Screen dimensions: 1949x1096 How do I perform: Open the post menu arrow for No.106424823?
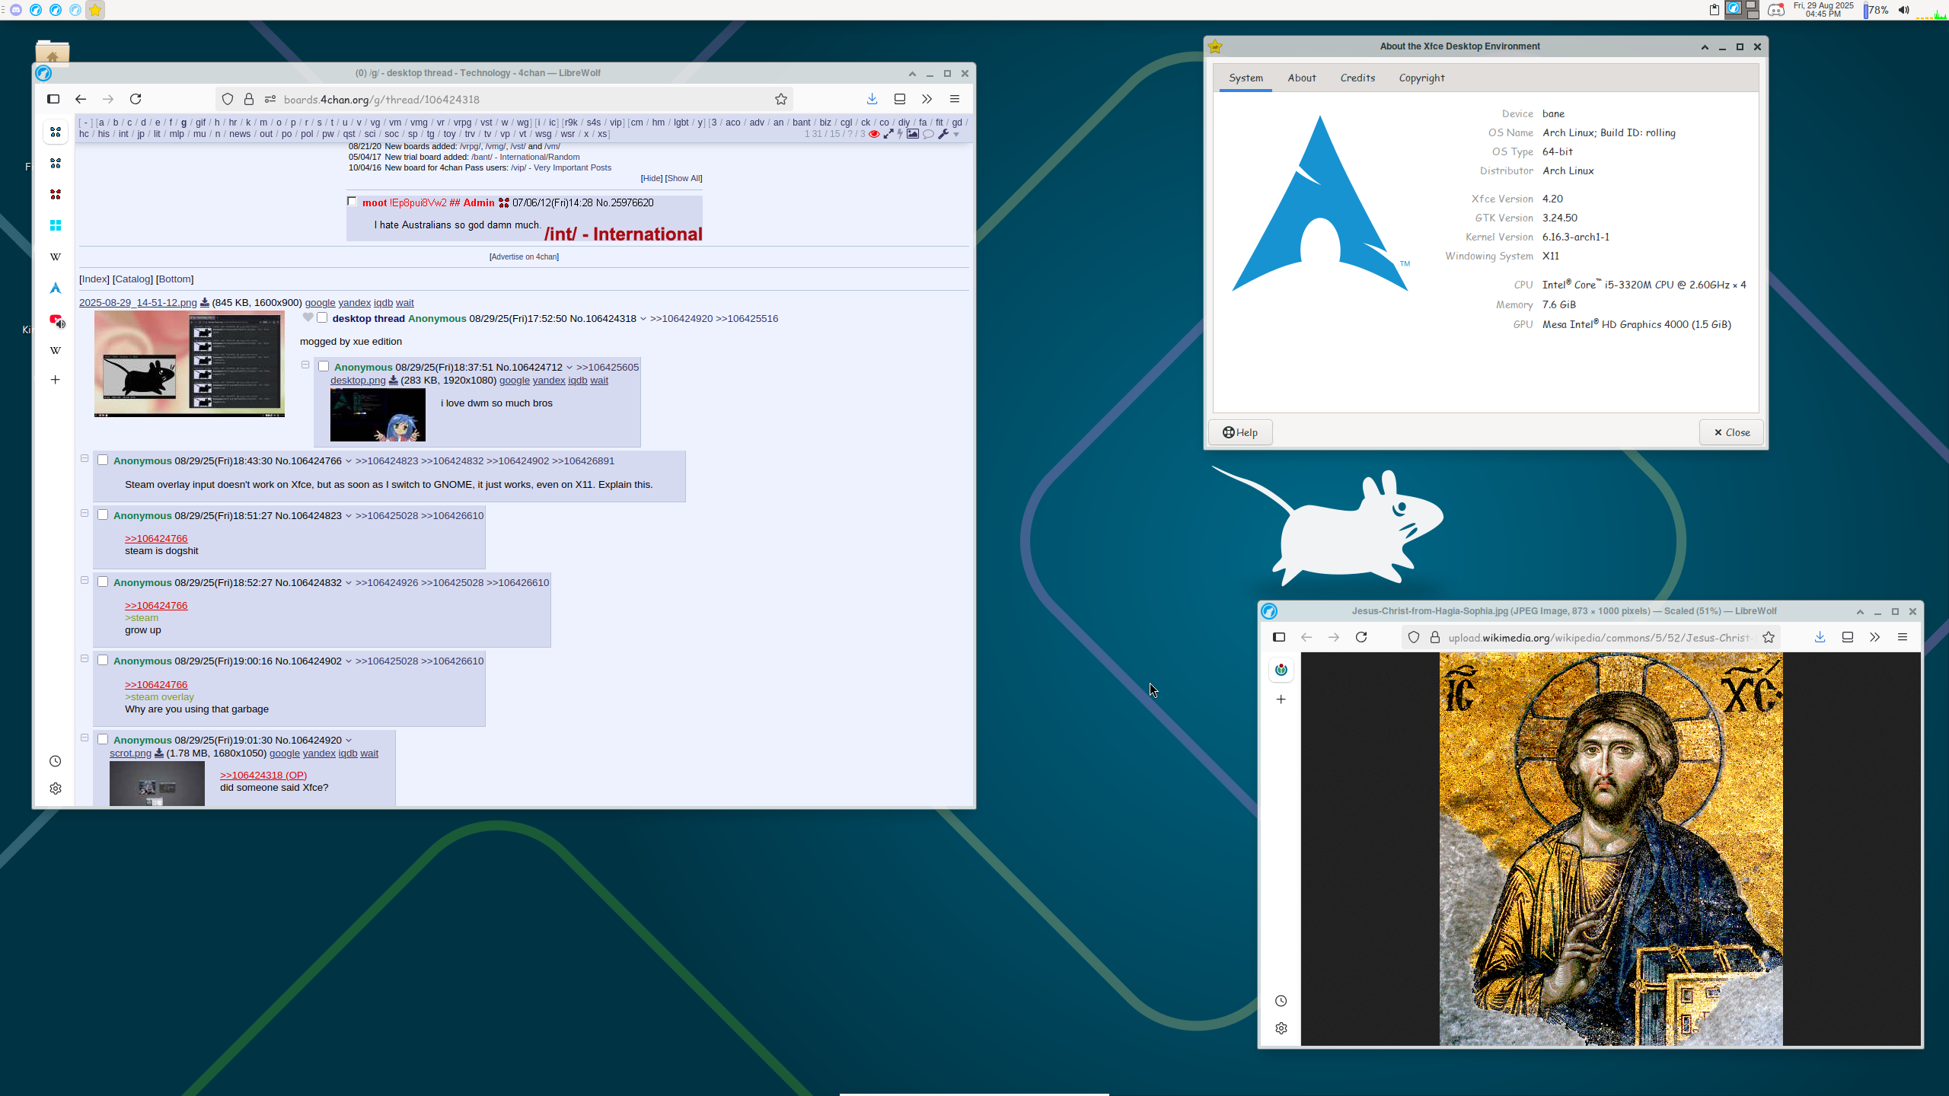(x=349, y=516)
